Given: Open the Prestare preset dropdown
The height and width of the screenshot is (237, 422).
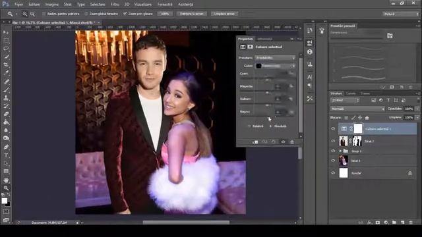Looking at the screenshot, I should (275, 58).
